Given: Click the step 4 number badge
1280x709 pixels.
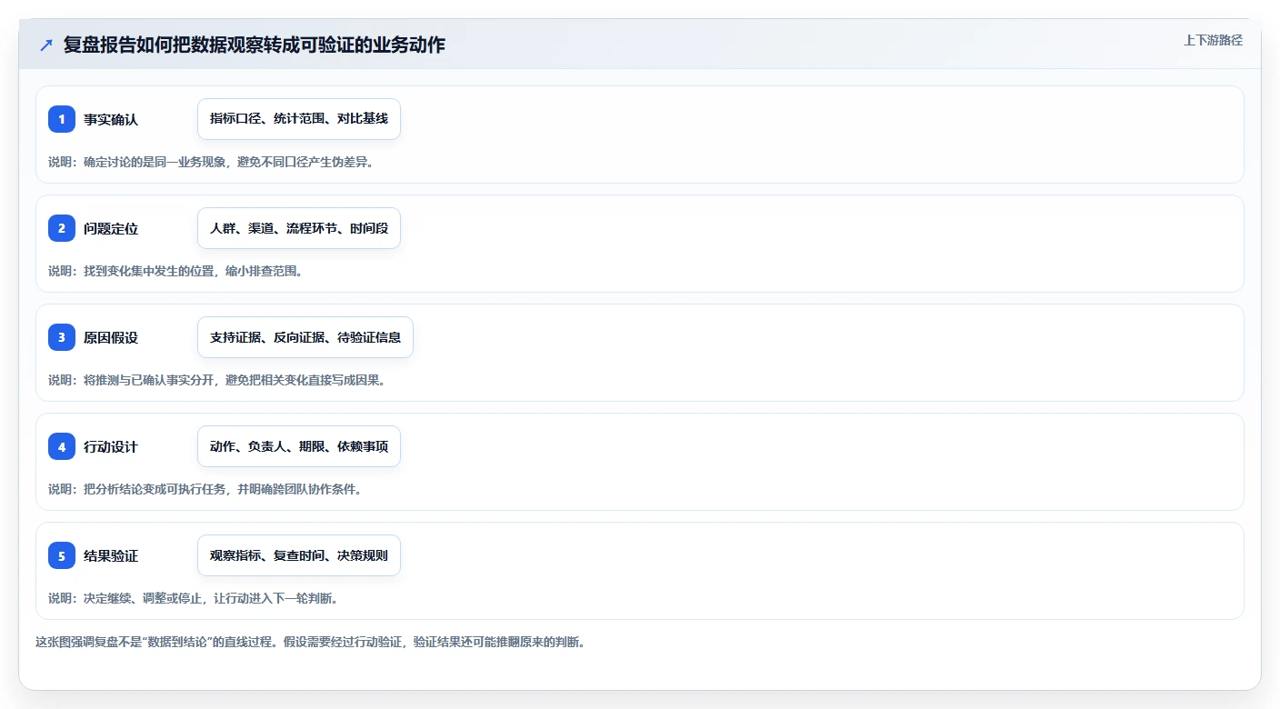Looking at the screenshot, I should 62,446.
